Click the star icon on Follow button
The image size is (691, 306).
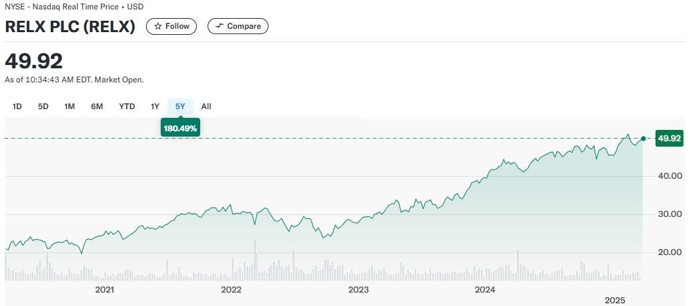(x=158, y=26)
